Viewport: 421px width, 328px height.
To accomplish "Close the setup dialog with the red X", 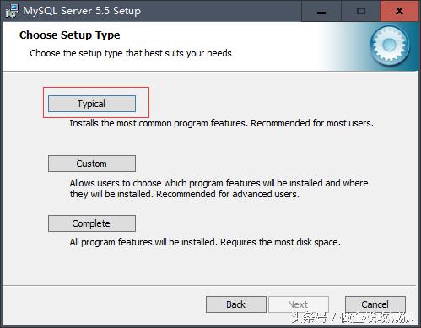I will tap(399, 11).
